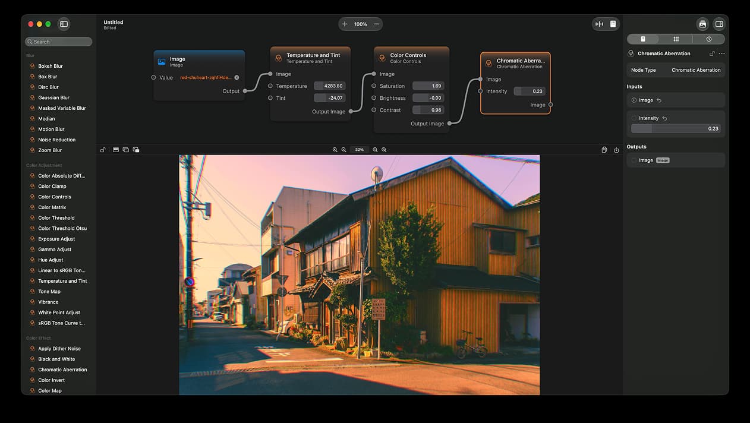750x423 pixels.
Task: Click the Vibrance filter icon
Action: click(33, 302)
